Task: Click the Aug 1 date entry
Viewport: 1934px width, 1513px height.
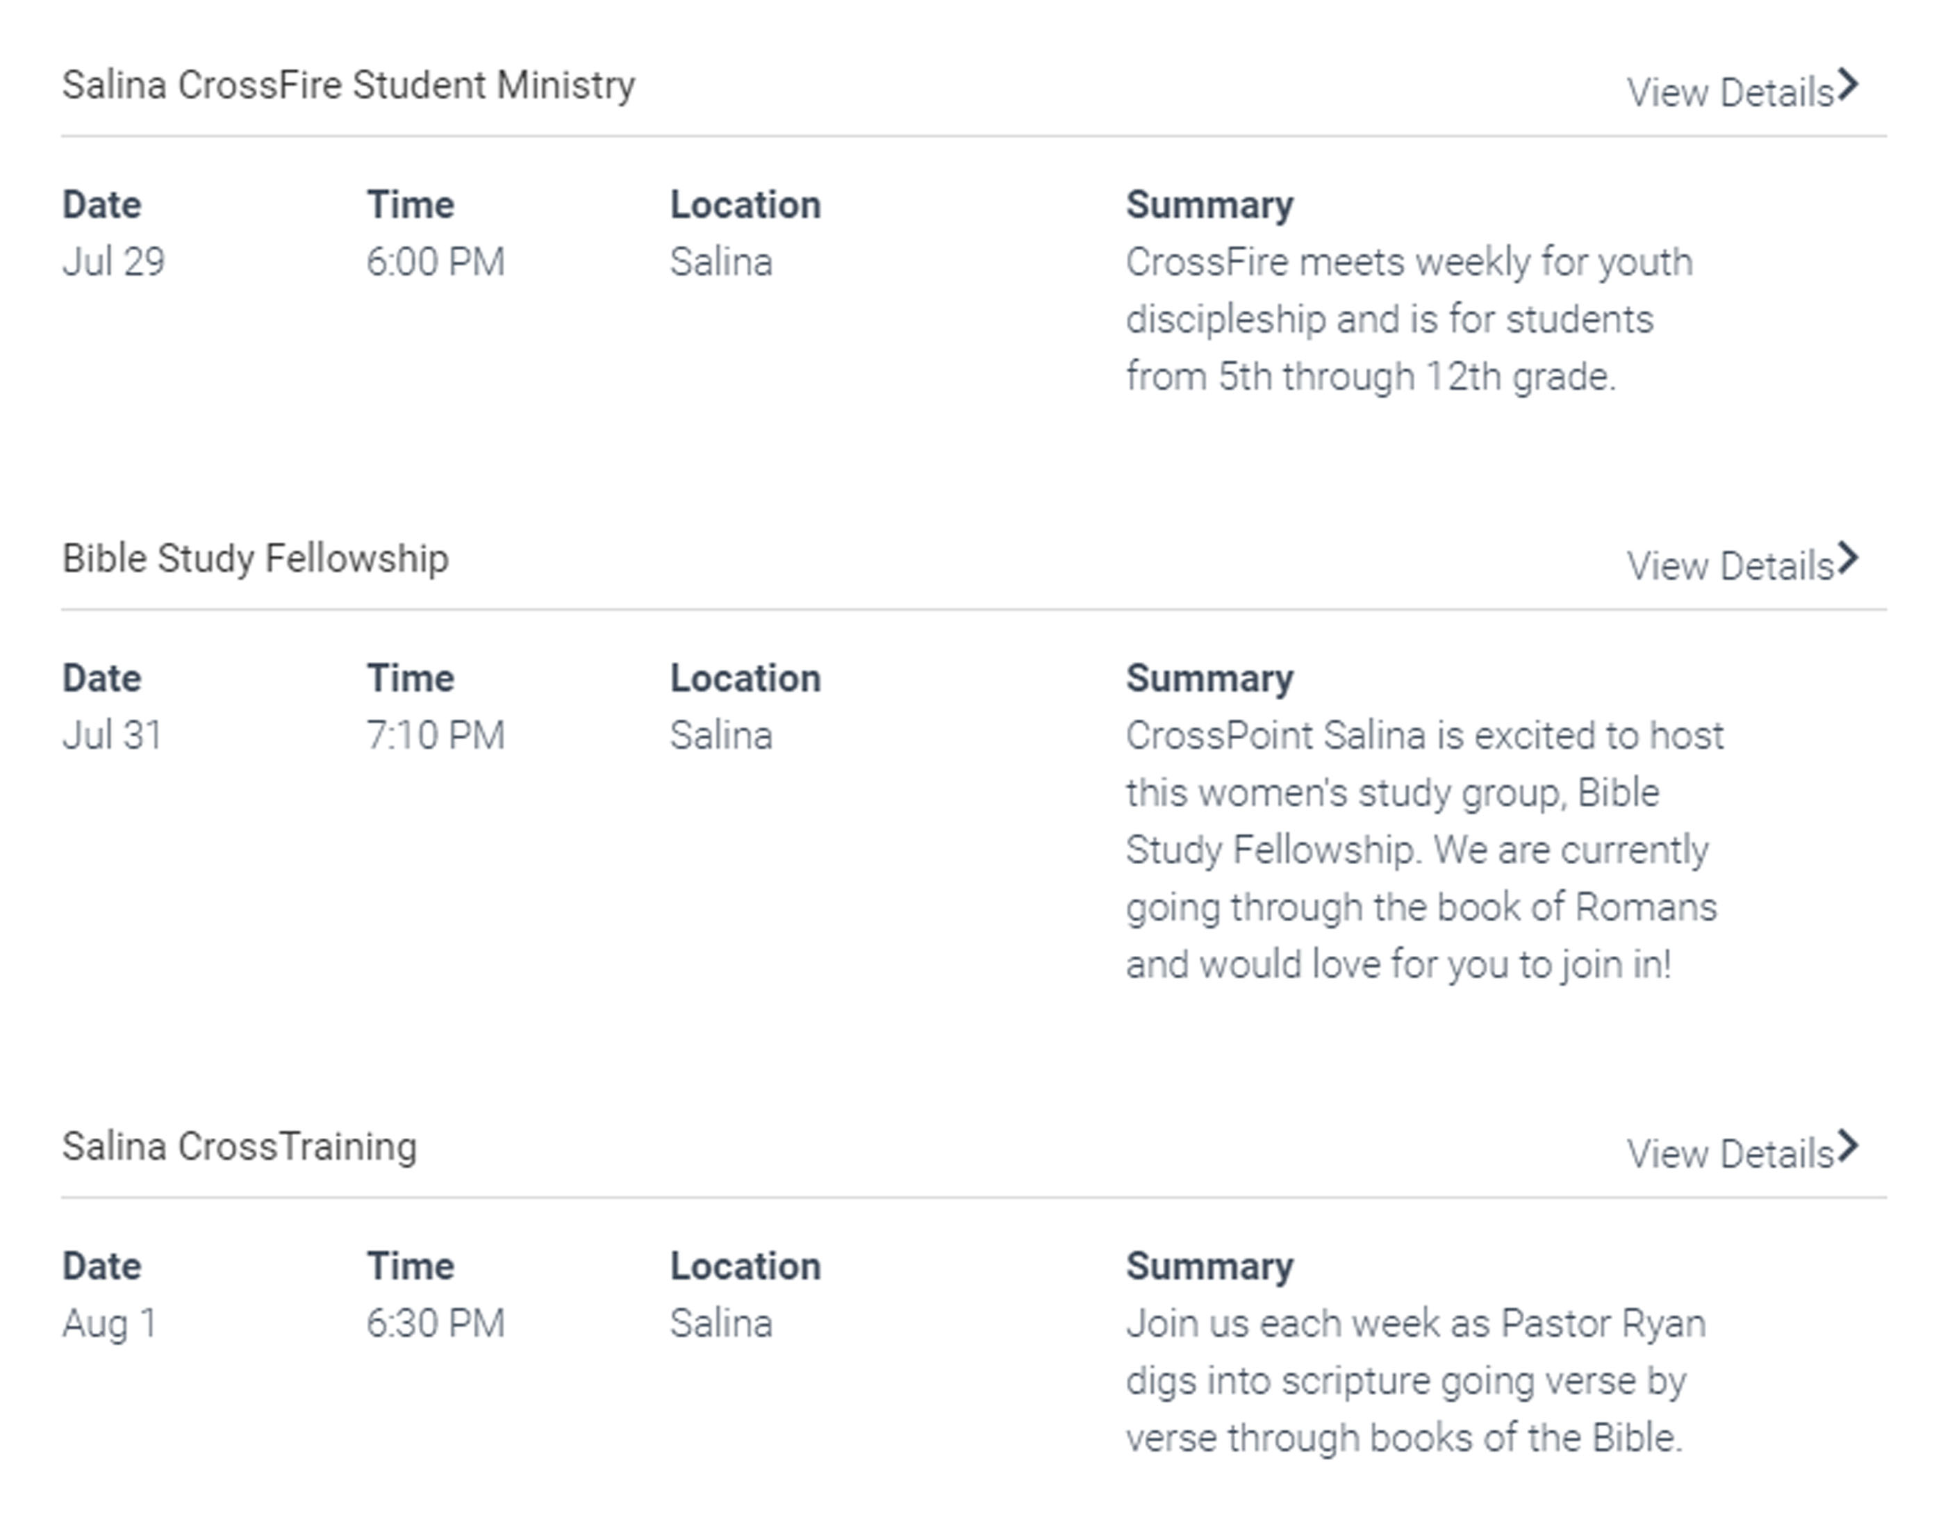Action: (x=110, y=1323)
